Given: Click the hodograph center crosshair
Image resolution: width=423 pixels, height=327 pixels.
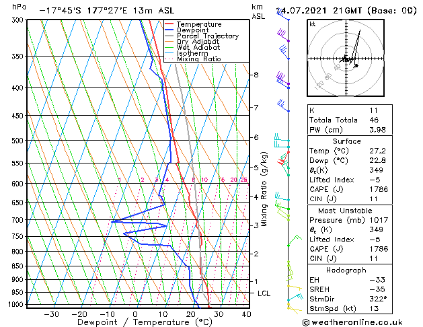Looking at the screenshot, I should point(346,59).
